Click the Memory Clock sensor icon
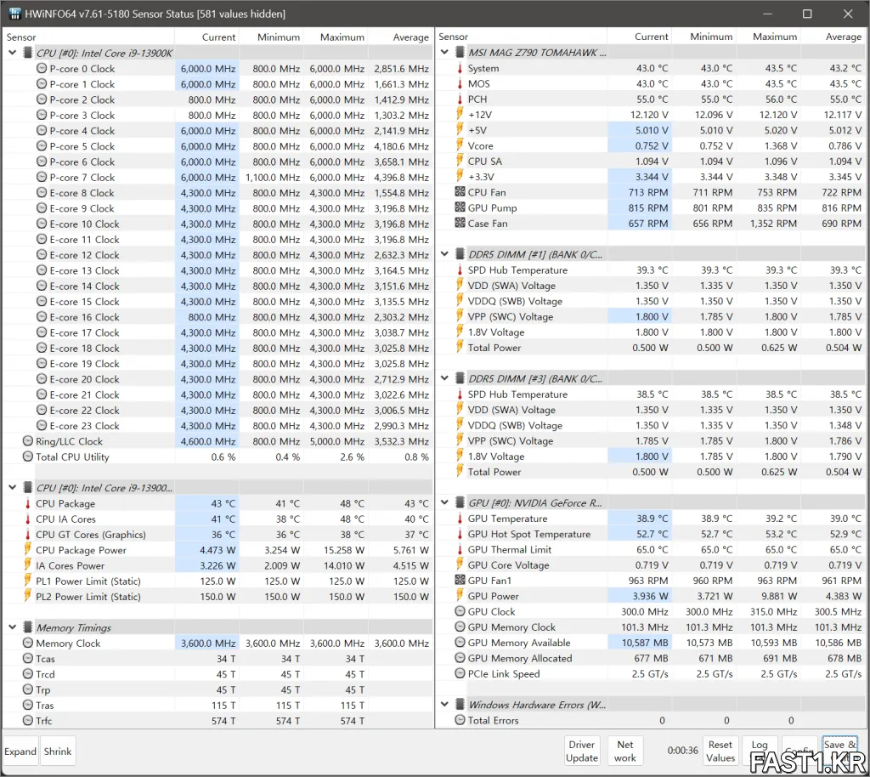The height and width of the screenshot is (777, 870). 28,644
